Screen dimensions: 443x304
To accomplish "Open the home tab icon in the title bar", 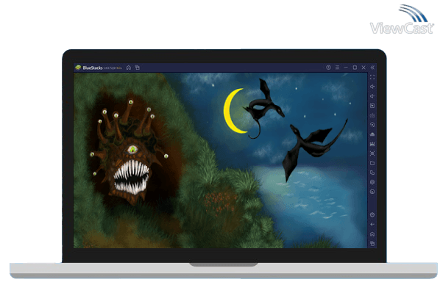I will [129, 68].
